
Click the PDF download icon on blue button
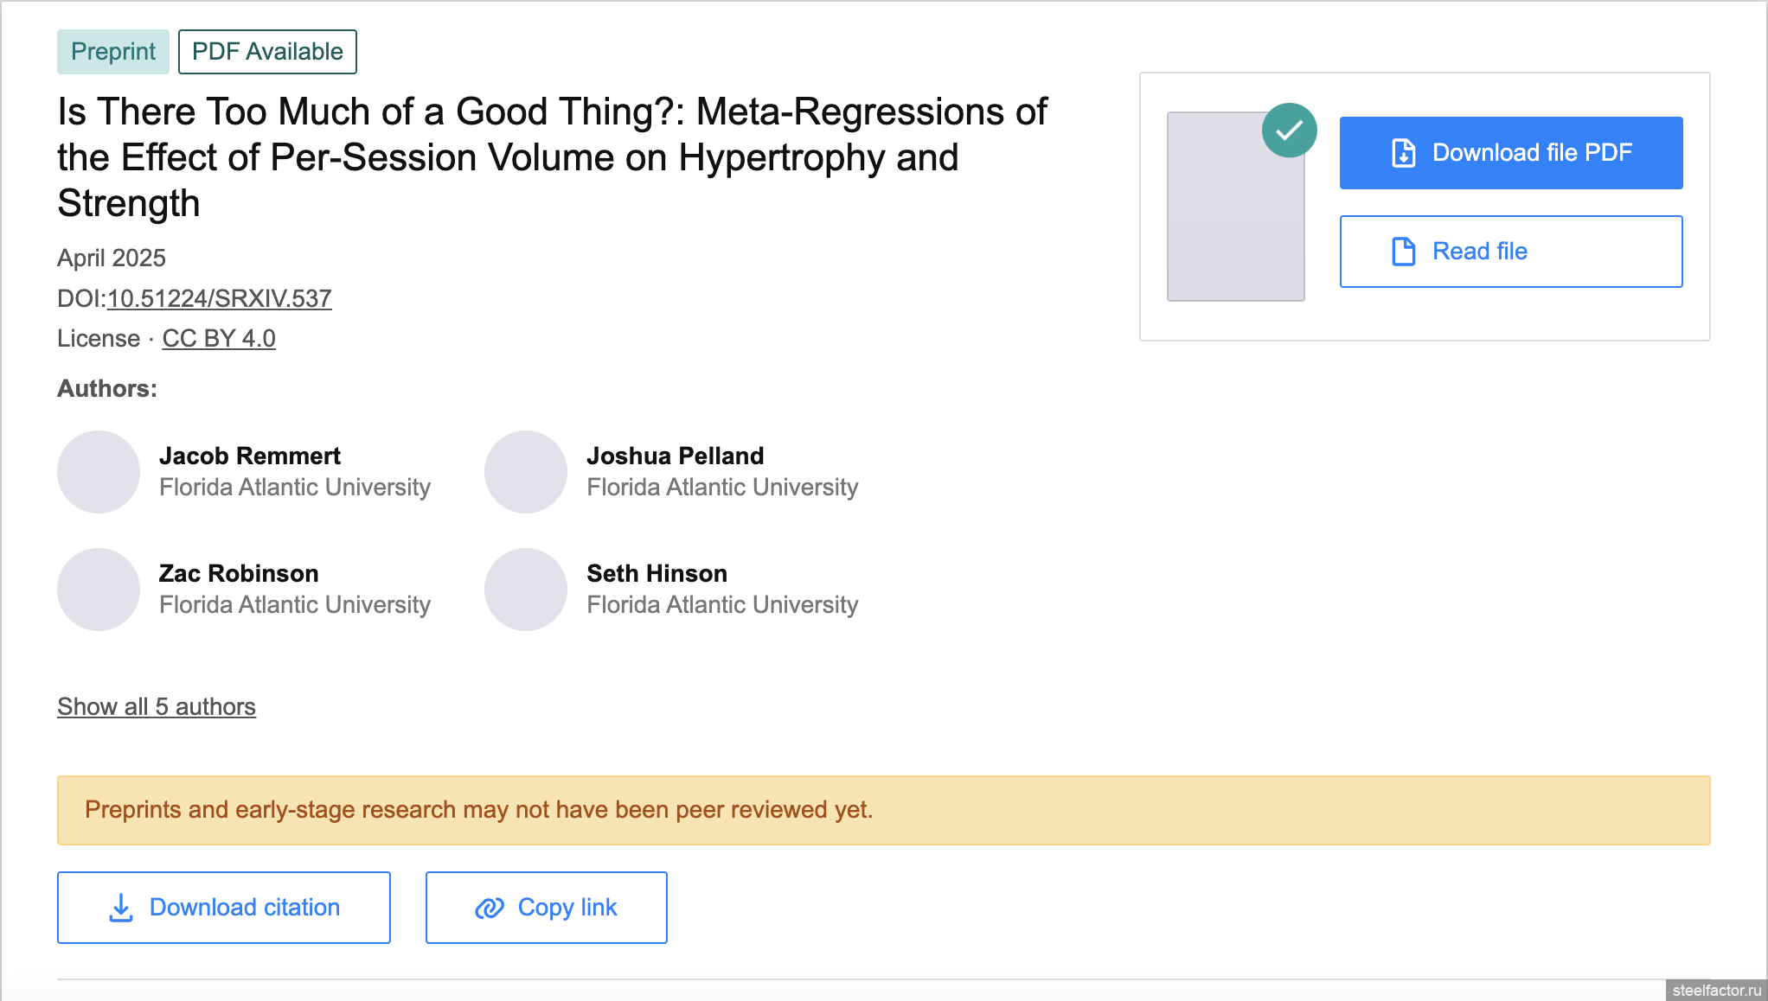[1403, 153]
